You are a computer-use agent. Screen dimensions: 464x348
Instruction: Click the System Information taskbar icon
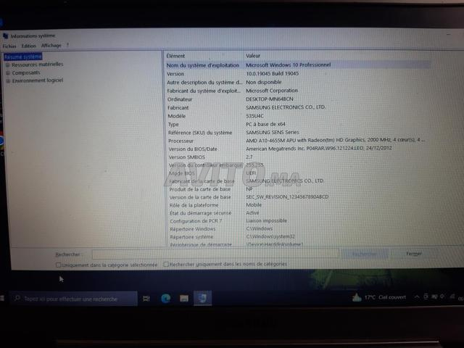203,298
